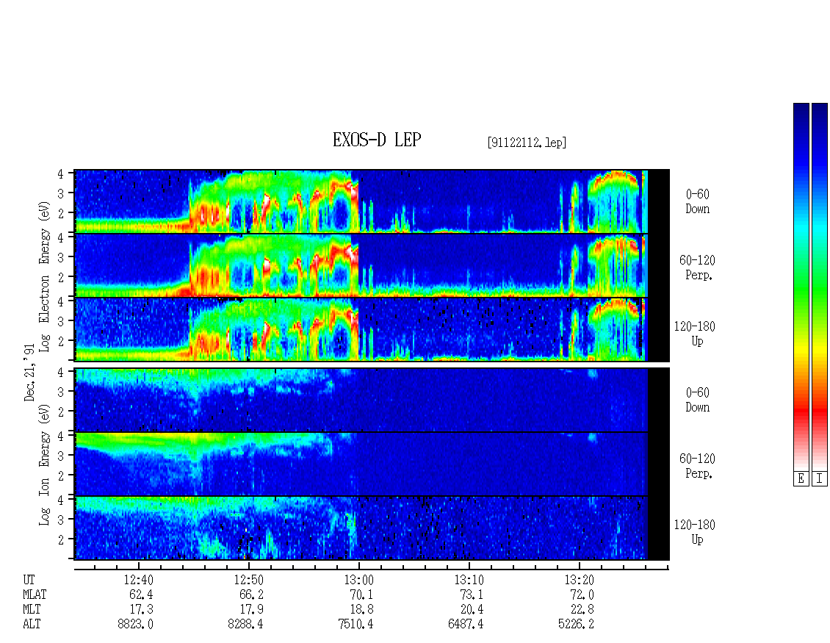Click the [91122112.lep] file name label

527,142
